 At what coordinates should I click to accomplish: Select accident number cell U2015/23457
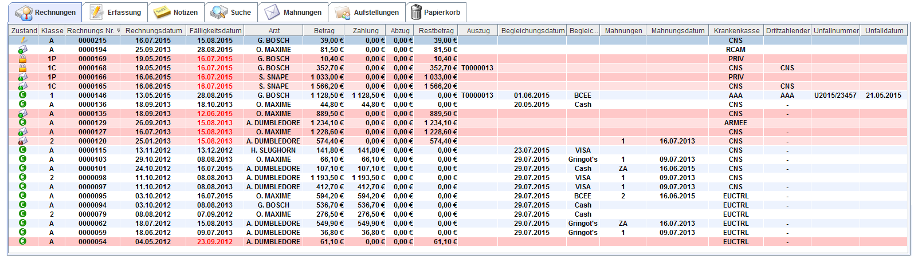(835, 95)
